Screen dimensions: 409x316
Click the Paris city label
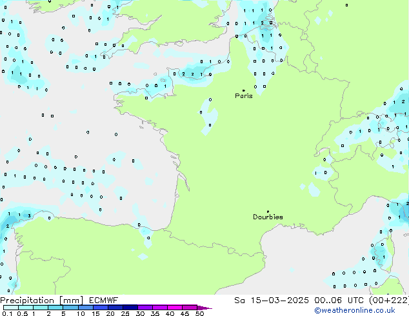(244, 96)
